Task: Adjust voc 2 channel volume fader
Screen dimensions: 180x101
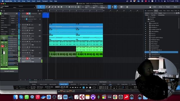Action: [x=4, y=53]
